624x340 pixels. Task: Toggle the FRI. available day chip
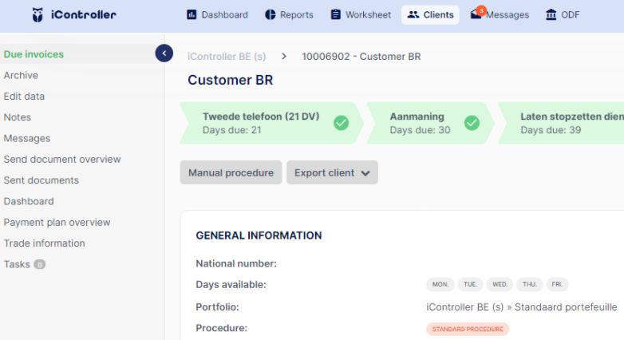coord(557,284)
